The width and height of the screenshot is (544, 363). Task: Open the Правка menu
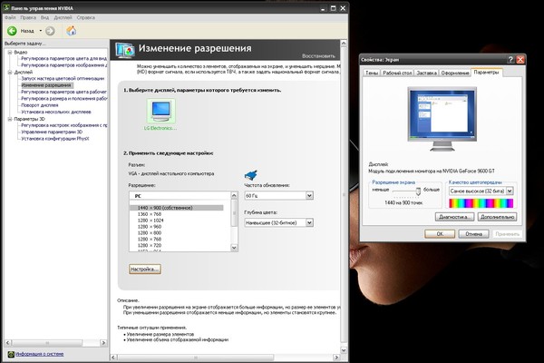tap(28, 17)
